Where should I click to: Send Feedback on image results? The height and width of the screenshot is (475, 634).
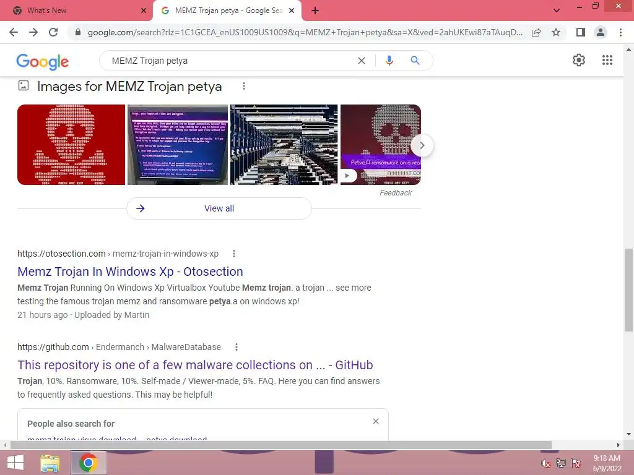tap(396, 193)
